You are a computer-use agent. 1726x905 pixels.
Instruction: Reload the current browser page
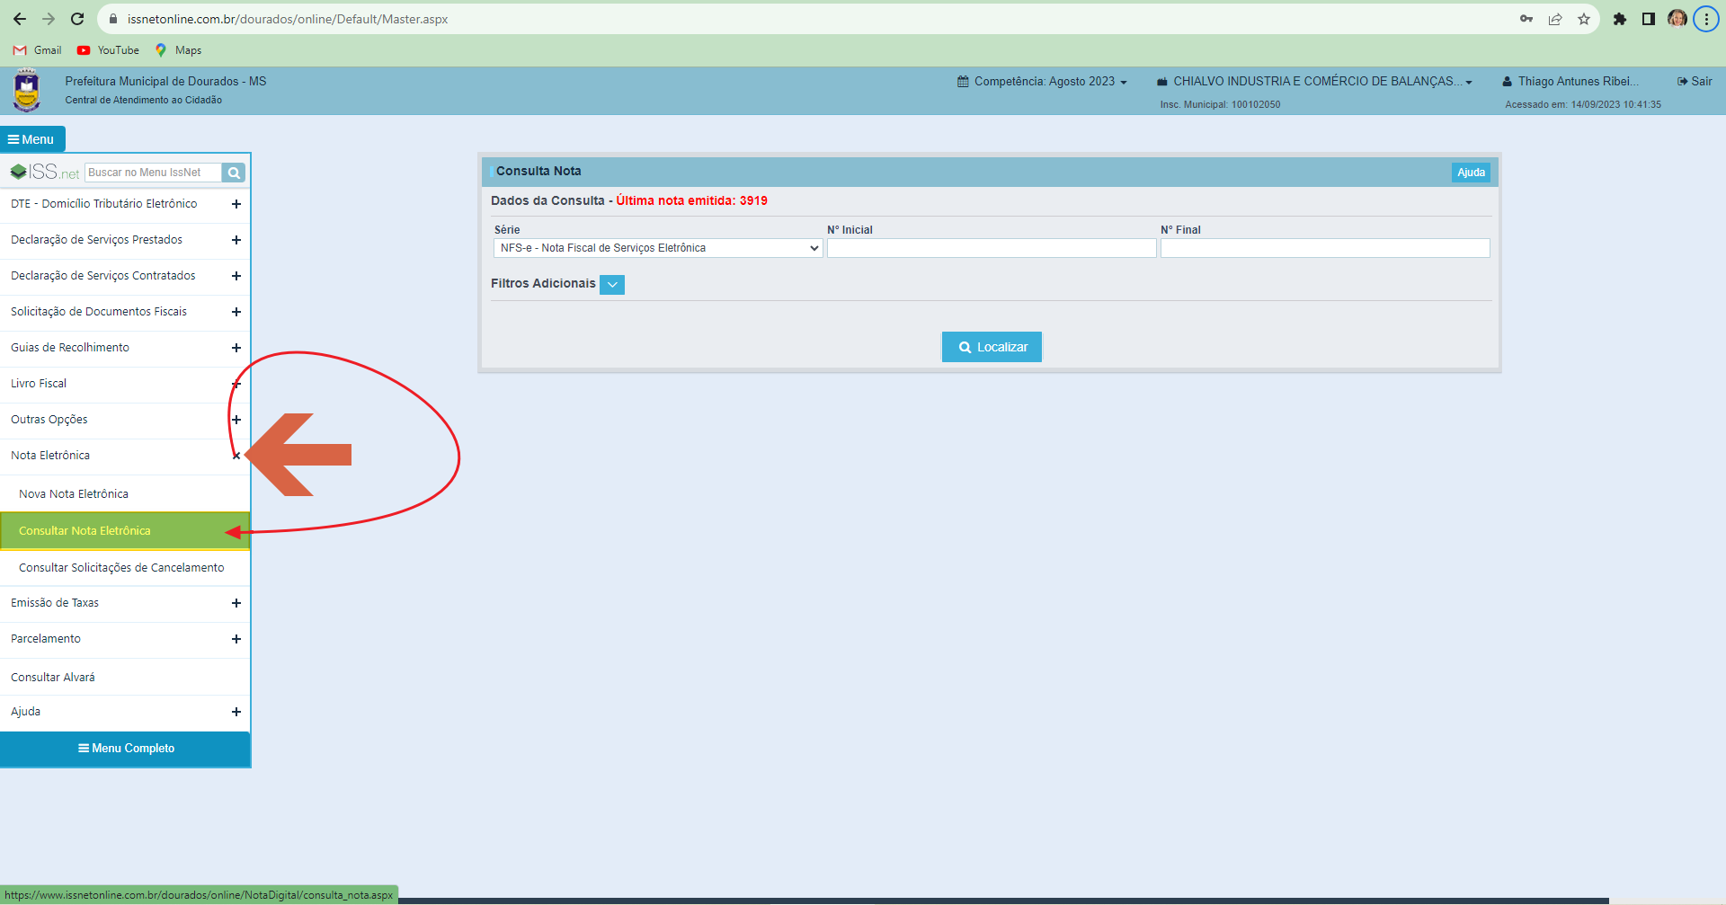click(x=77, y=19)
